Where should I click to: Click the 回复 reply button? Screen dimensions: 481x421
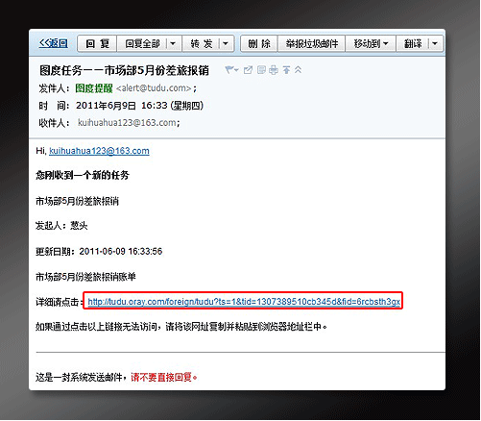pos(97,43)
